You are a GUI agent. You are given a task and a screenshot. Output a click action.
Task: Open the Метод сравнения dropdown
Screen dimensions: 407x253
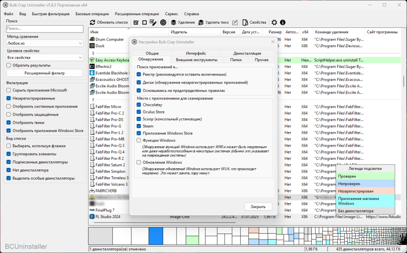pos(45,43)
